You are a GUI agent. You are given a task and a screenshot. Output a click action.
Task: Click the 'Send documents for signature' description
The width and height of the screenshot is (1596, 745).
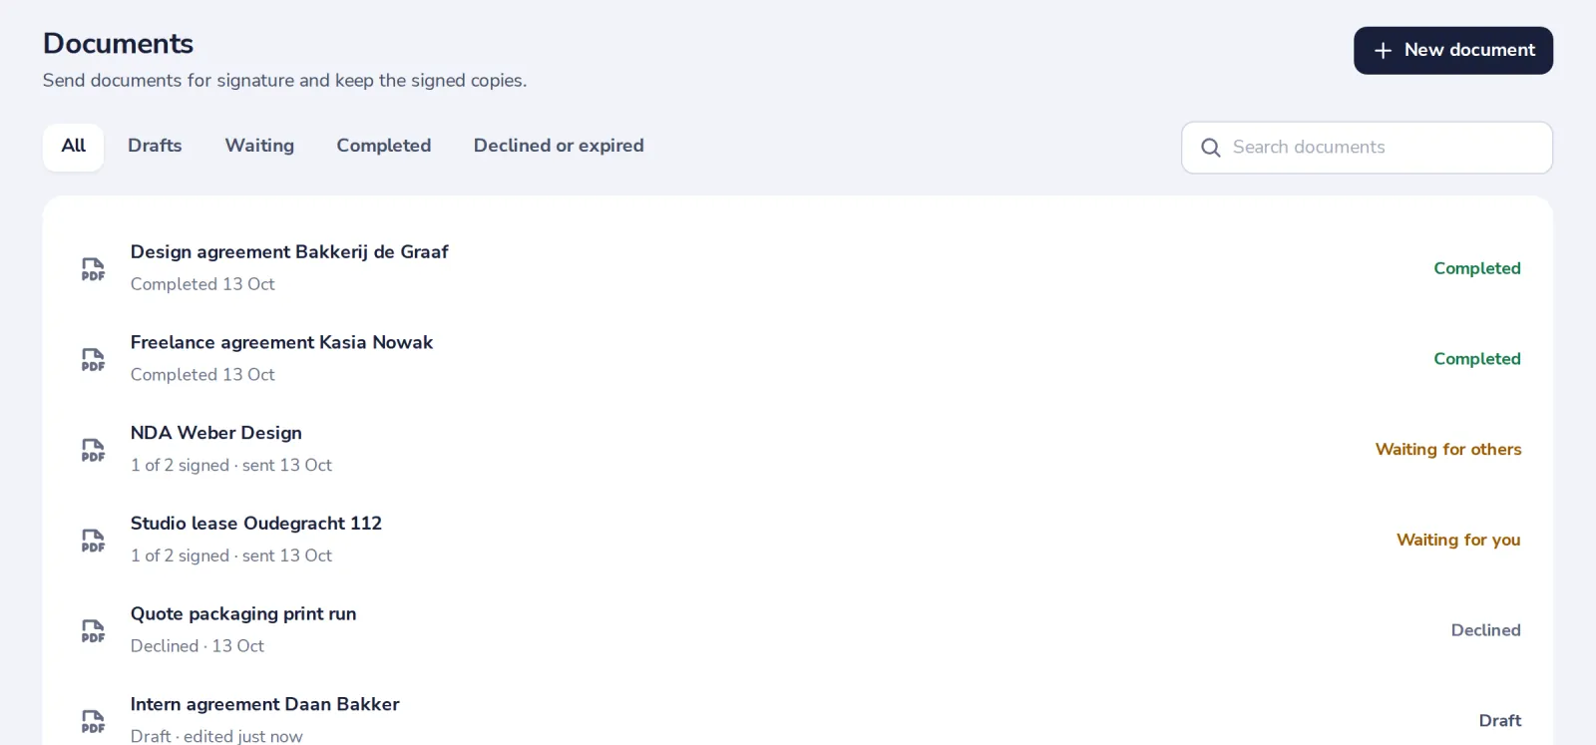pos(284,81)
